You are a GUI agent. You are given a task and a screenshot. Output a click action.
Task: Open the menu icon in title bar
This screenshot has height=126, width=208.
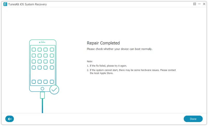[194, 4]
